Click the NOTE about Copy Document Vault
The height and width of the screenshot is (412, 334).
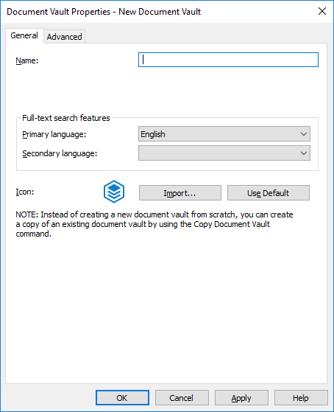tap(154, 224)
